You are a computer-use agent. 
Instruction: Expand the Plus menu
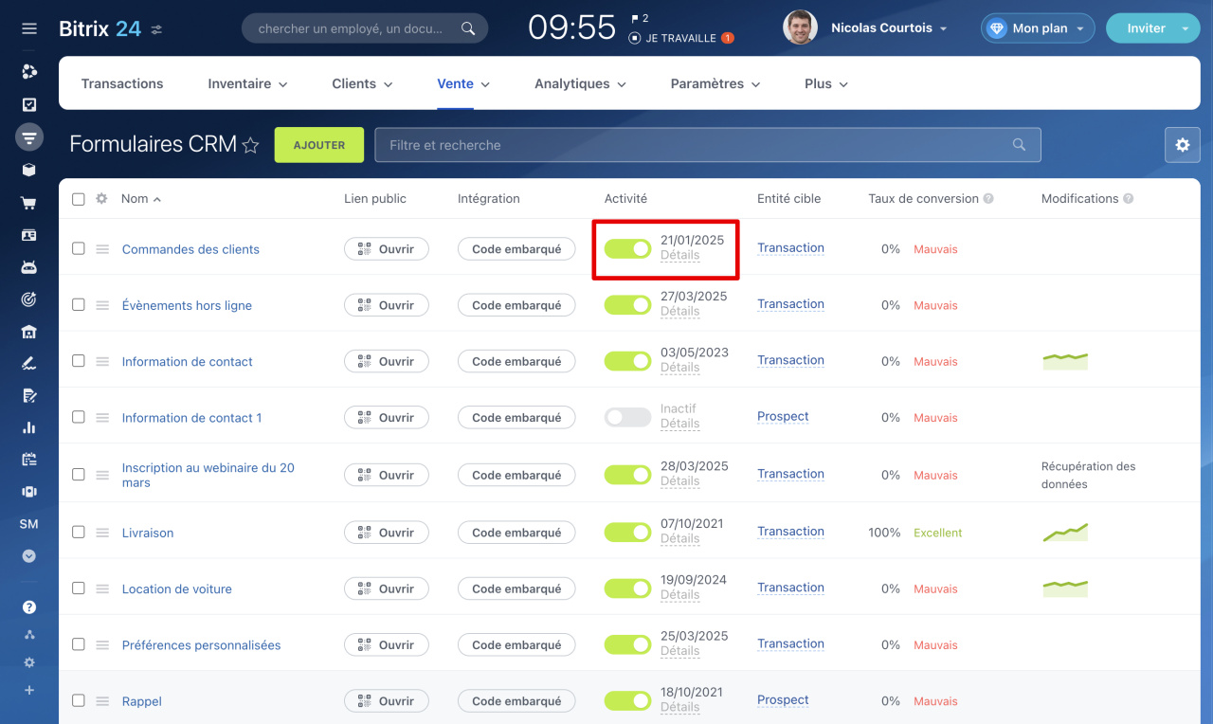pos(826,83)
